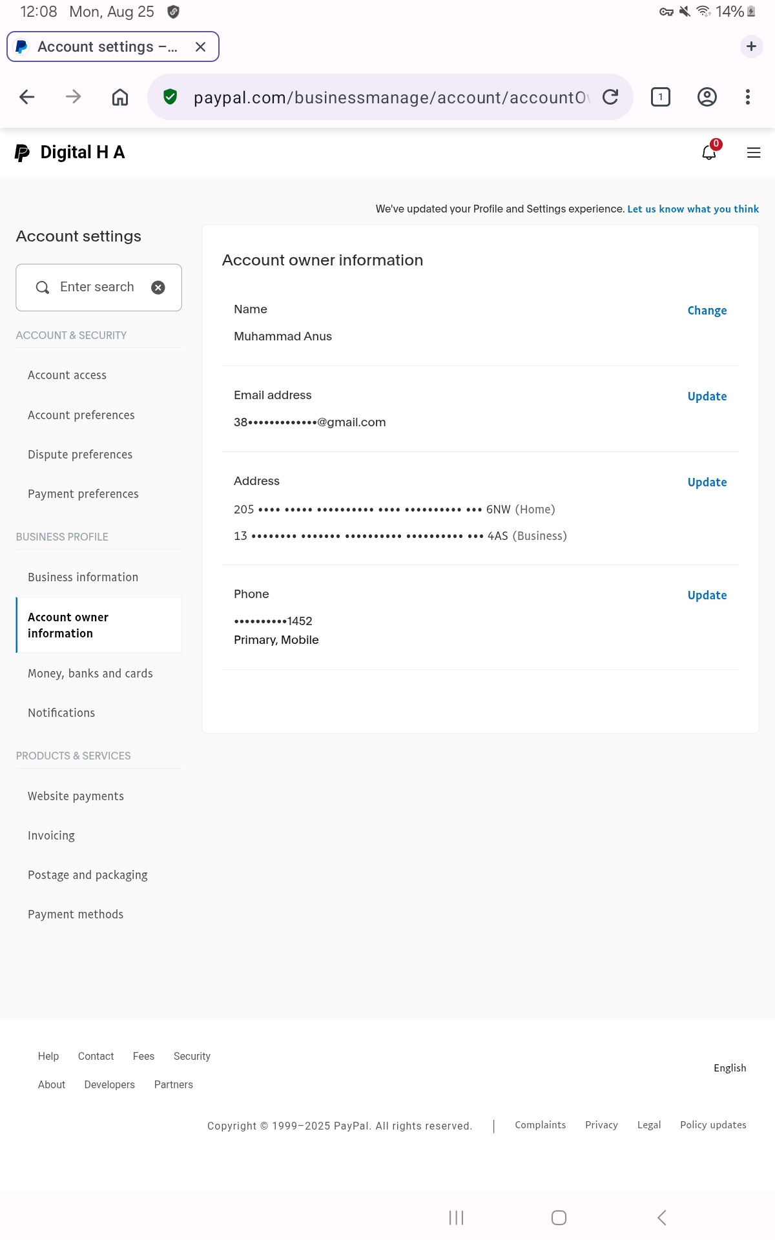Open browser three-dot overflow menu
Viewport: 775px width, 1240px height.
[x=748, y=97]
